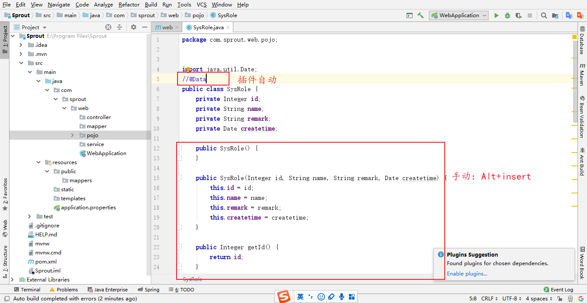
Task: Expand the pojo folder in the tree
Action: 73,135
